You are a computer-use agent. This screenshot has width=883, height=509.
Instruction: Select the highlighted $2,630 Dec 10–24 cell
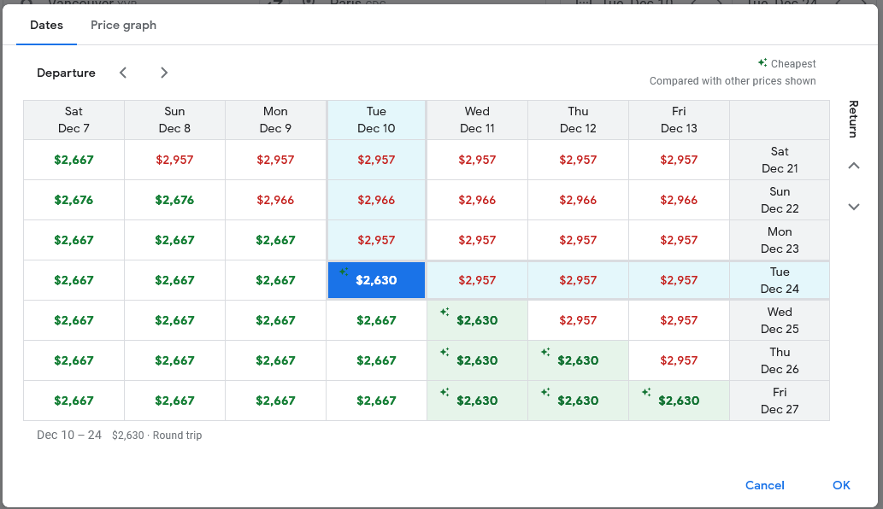tap(376, 280)
